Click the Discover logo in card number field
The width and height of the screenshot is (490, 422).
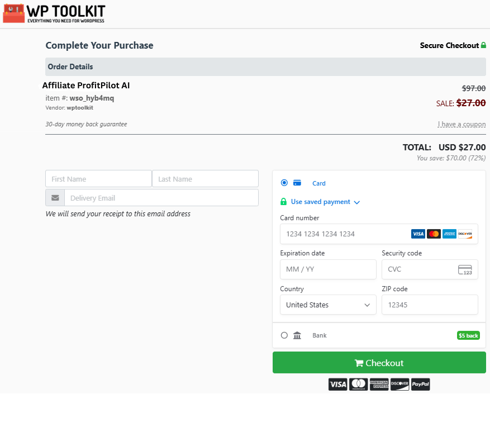click(465, 234)
